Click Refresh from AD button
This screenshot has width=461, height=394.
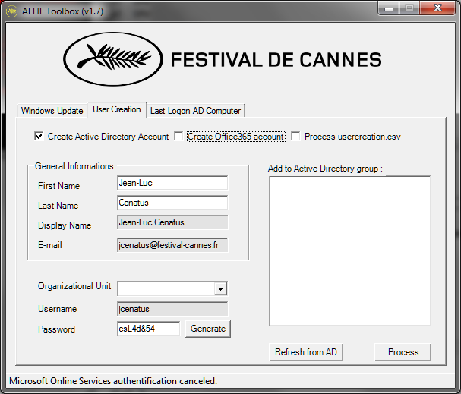[x=306, y=352]
